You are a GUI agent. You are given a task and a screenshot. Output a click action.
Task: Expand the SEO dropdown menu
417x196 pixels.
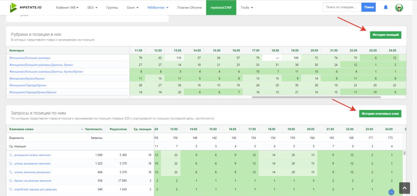point(92,7)
